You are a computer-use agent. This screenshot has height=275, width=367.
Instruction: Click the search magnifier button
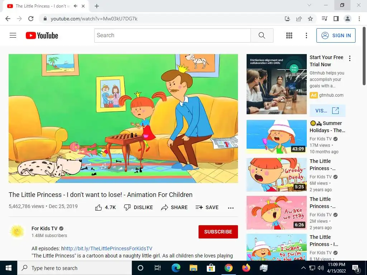tap(262, 35)
